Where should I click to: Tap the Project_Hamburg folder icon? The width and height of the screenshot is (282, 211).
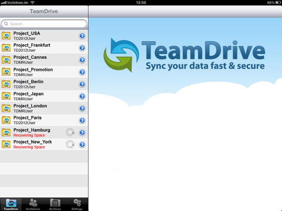point(6,132)
